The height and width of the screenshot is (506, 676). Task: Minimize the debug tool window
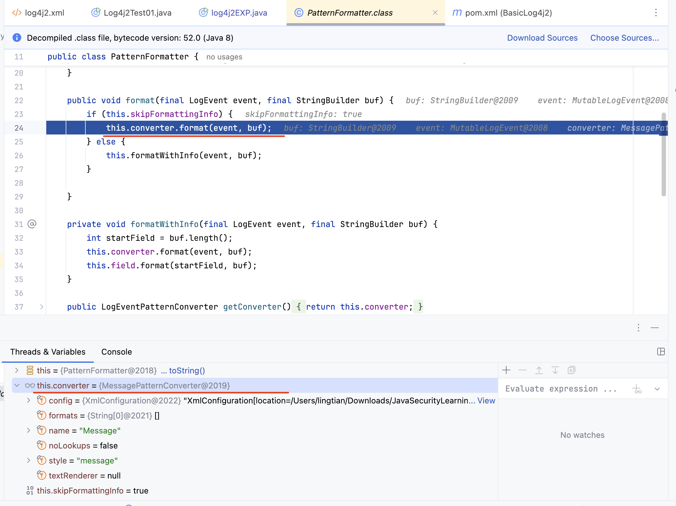(654, 328)
